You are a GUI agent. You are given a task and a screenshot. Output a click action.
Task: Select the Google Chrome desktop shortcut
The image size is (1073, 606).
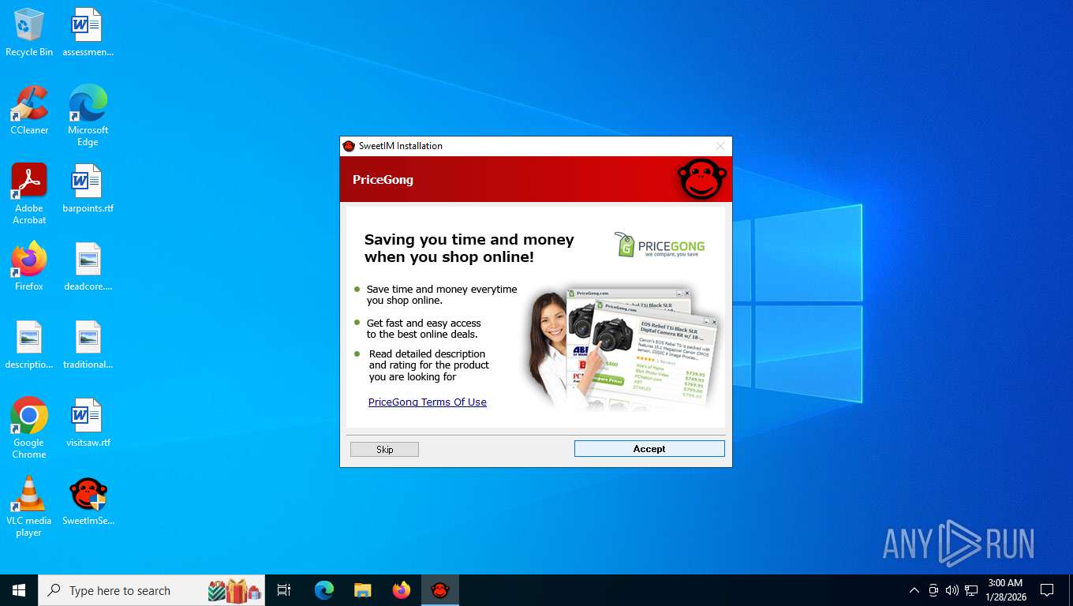(x=29, y=428)
